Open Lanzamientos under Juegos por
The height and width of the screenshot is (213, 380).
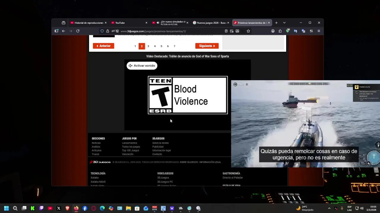(129, 143)
